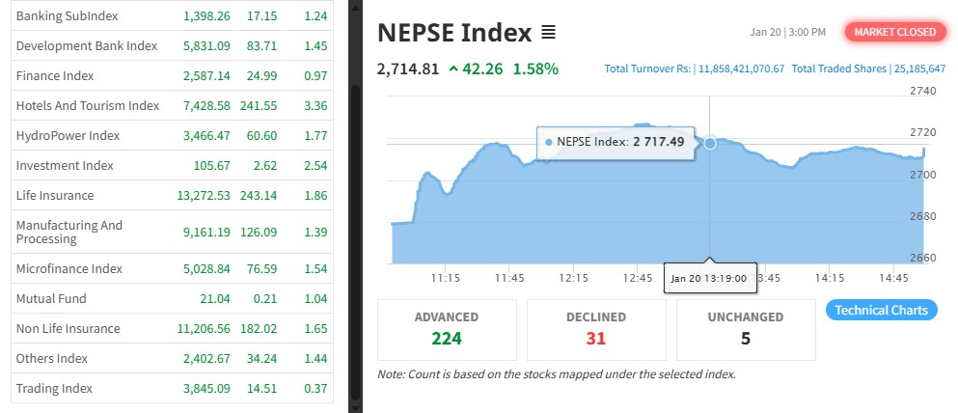Open Investment Index row
The height and width of the screenshot is (413, 958).
click(65, 166)
